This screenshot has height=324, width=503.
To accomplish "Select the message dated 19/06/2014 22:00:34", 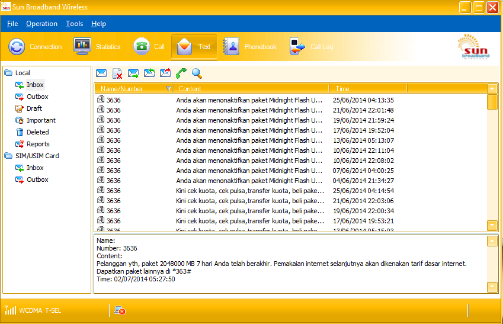I will click(x=291, y=211).
